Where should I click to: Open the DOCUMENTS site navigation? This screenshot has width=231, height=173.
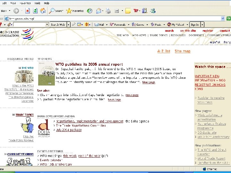[x=196, y=35]
